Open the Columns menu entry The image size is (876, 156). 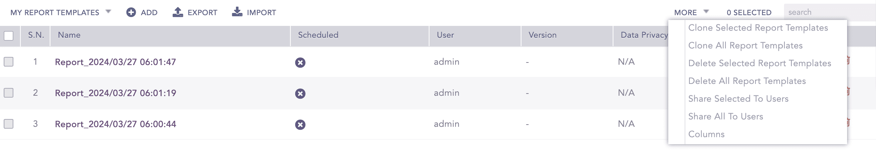pos(706,134)
